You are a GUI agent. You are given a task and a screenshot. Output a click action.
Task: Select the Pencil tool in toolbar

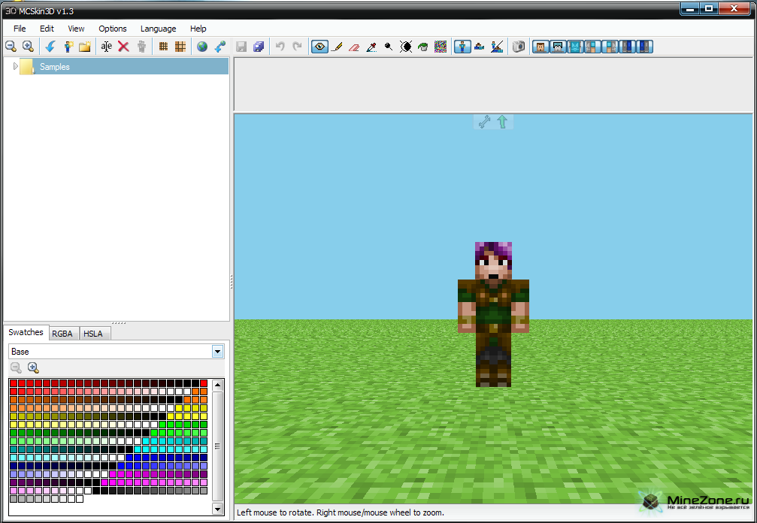pos(337,47)
